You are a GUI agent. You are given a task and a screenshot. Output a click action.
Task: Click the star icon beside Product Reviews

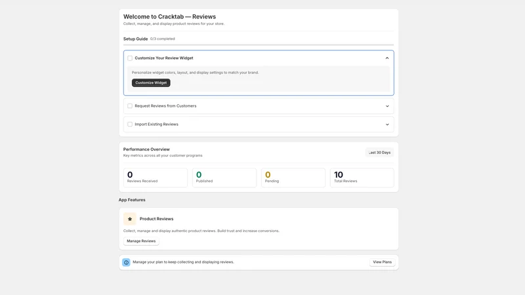coord(129,219)
